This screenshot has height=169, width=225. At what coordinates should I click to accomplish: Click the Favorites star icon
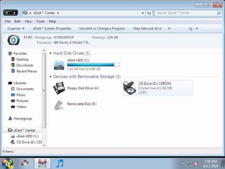point(10,54)
